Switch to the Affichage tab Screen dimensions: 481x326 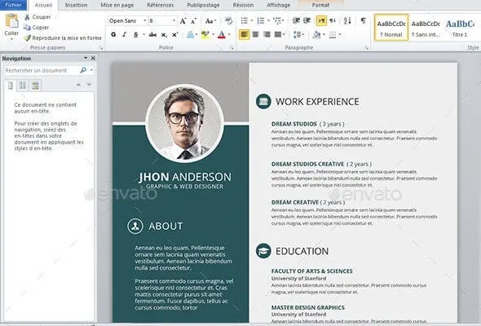(278, 5)
